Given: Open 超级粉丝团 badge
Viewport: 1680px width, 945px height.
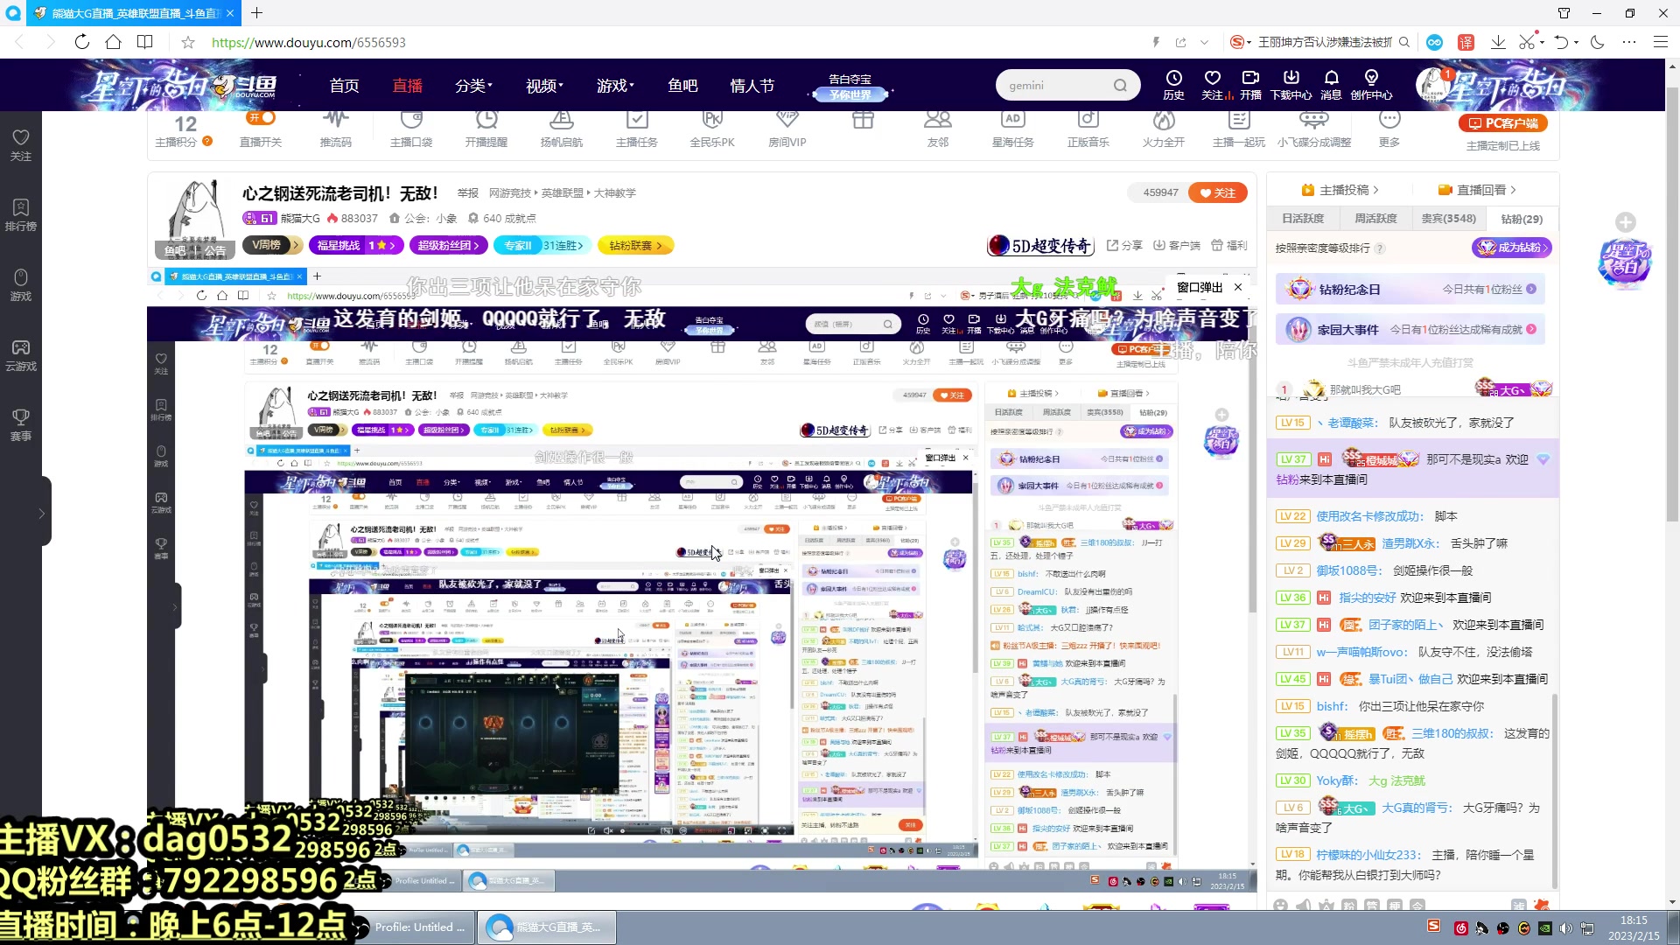Looking at the screenshot, I should [x=449, y=246].
